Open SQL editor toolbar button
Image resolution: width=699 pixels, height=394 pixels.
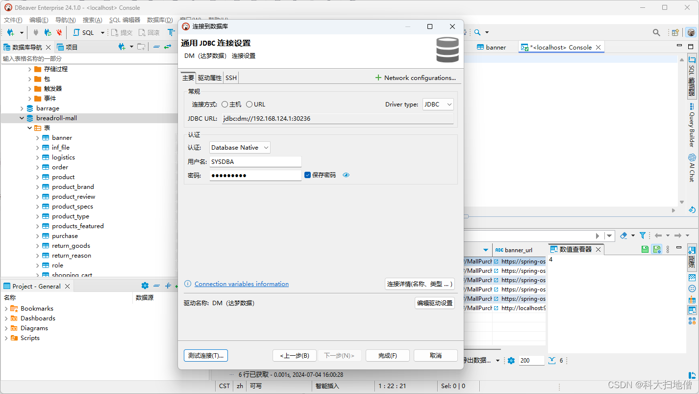pos(84,32)
